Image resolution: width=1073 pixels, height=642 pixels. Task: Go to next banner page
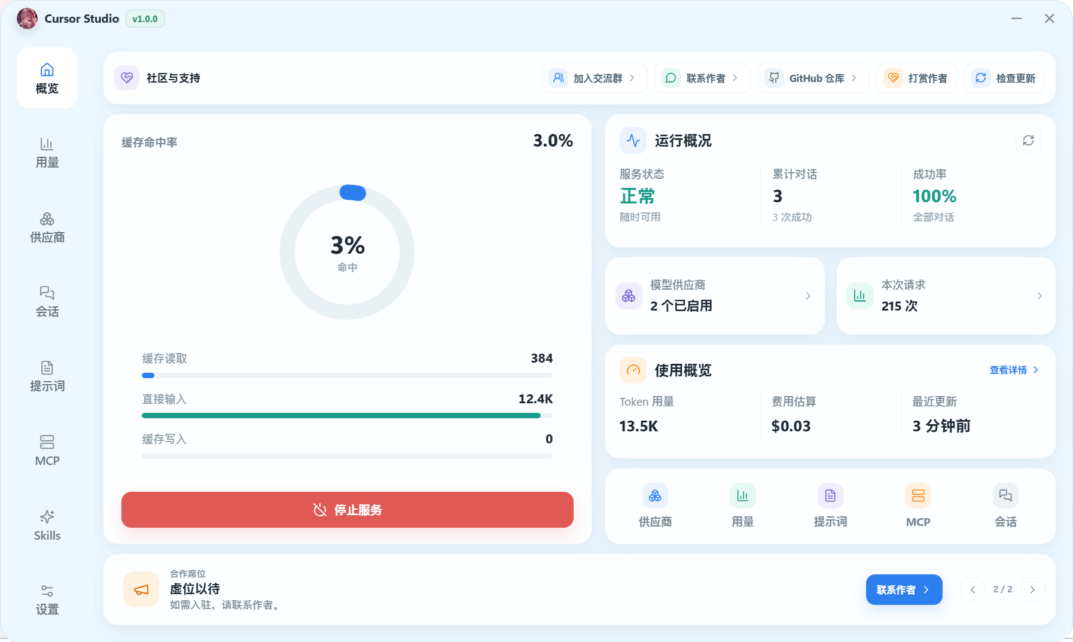coord(1032,589)
